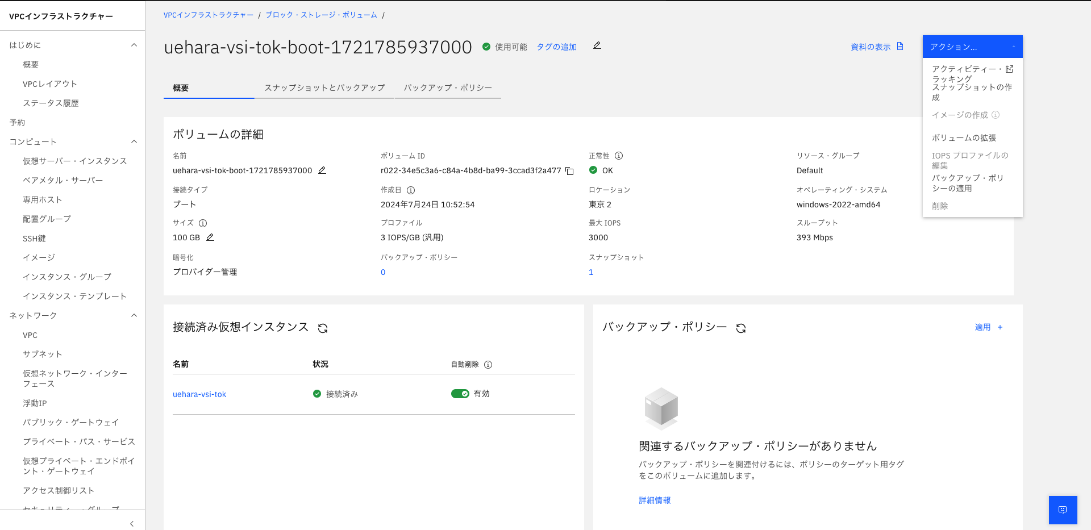1091x530 pixels.
Task: Click the info icon next to サイズ
Action: coord(203,223)
